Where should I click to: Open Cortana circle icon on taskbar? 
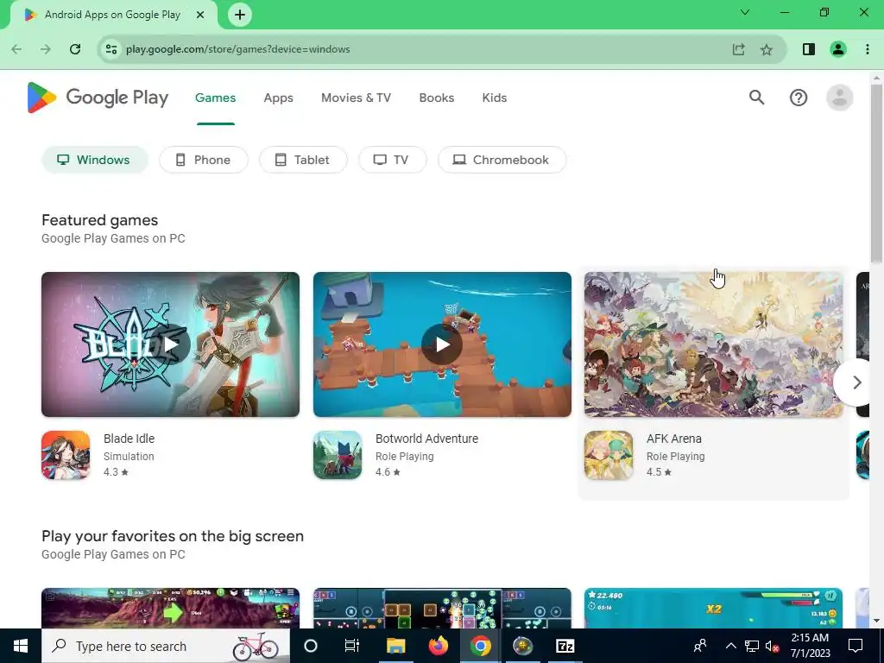311,646
